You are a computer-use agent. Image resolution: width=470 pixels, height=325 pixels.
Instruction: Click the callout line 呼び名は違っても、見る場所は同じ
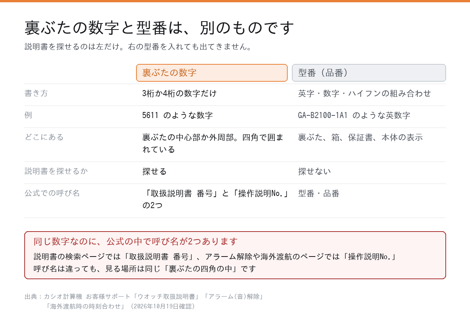pyautogui.click(x=145, y=269)
